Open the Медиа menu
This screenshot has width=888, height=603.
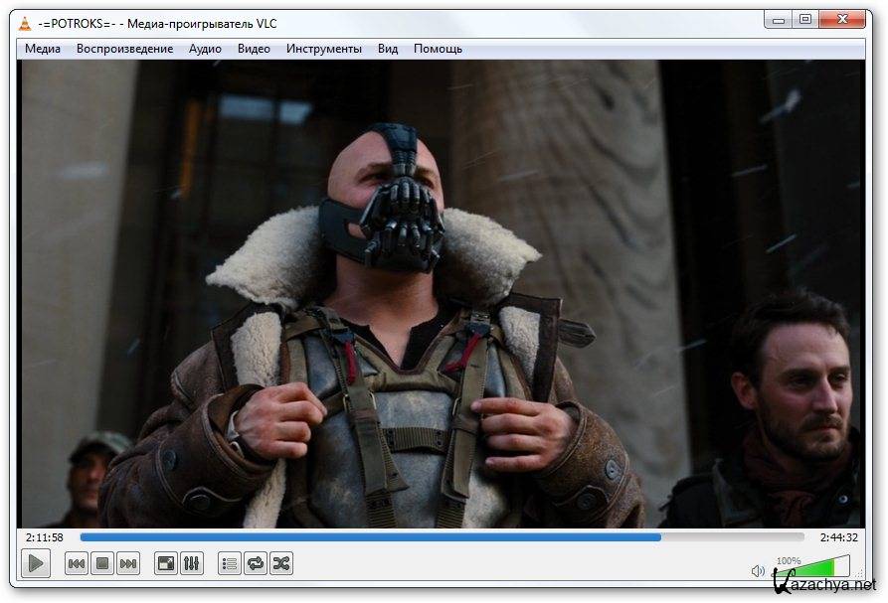[x=43, y=49]
